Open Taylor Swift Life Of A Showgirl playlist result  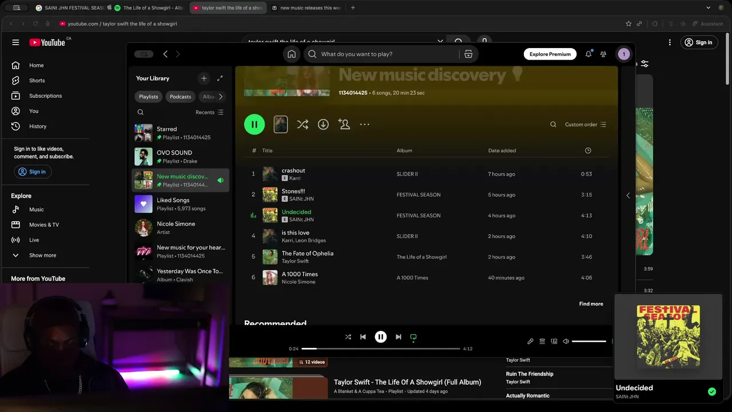pos(407,382)
